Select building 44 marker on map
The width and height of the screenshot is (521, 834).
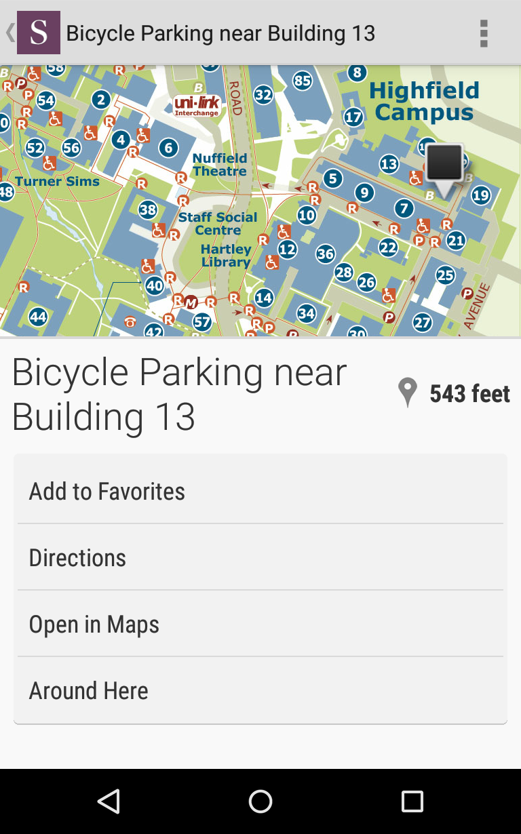tap(38, 317)
